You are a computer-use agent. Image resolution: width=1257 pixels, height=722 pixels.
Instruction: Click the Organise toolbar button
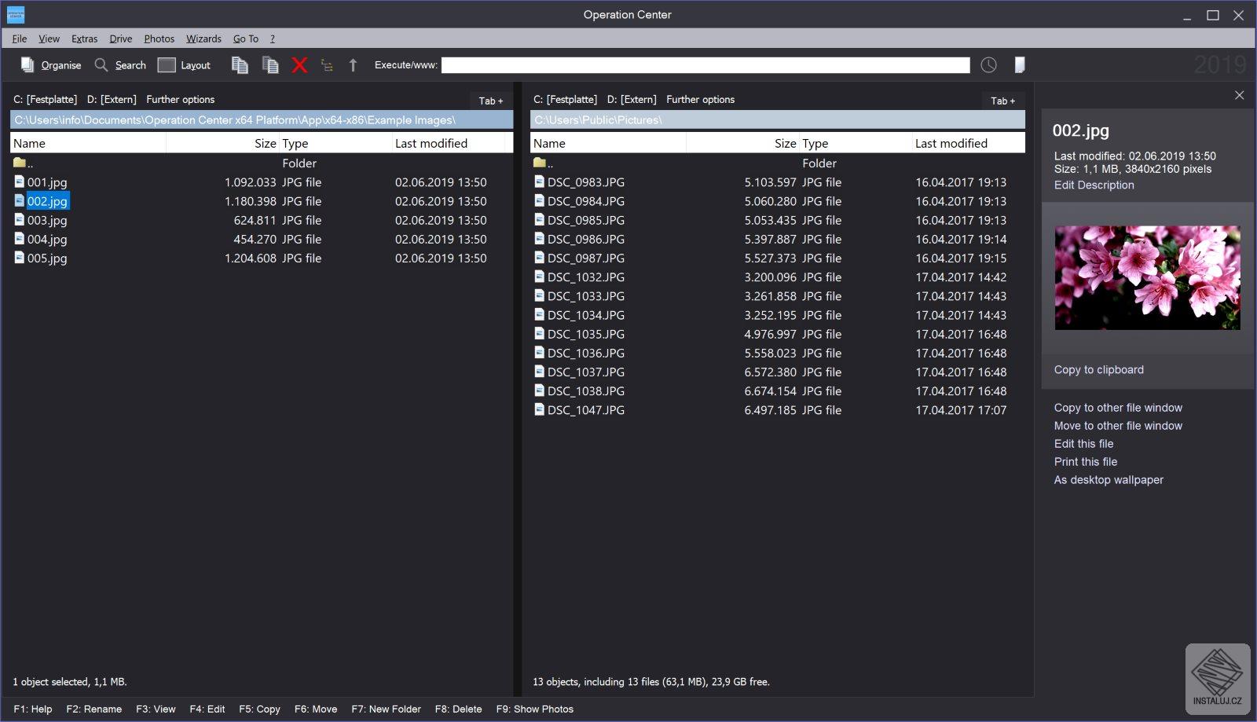(x=51, y=65)
